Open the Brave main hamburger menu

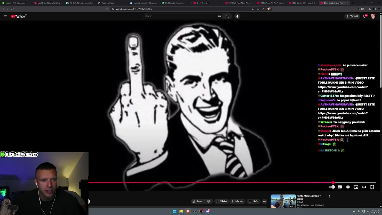(x=379, y=9)
